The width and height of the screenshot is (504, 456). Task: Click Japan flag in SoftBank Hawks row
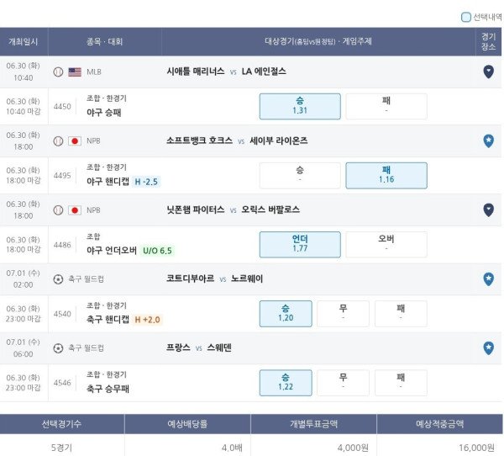(75, 141)
